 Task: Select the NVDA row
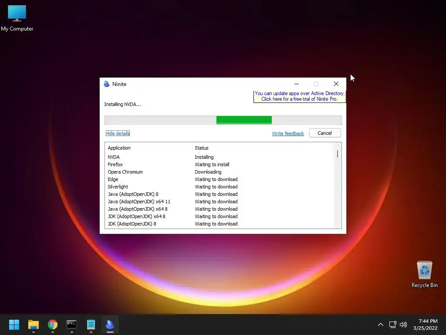(x=219, y=157)
